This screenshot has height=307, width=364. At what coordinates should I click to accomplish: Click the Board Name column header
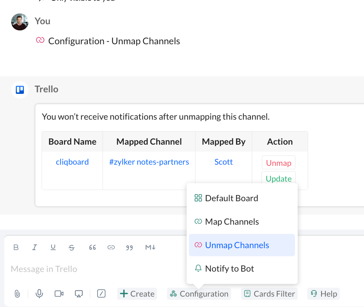72,142
